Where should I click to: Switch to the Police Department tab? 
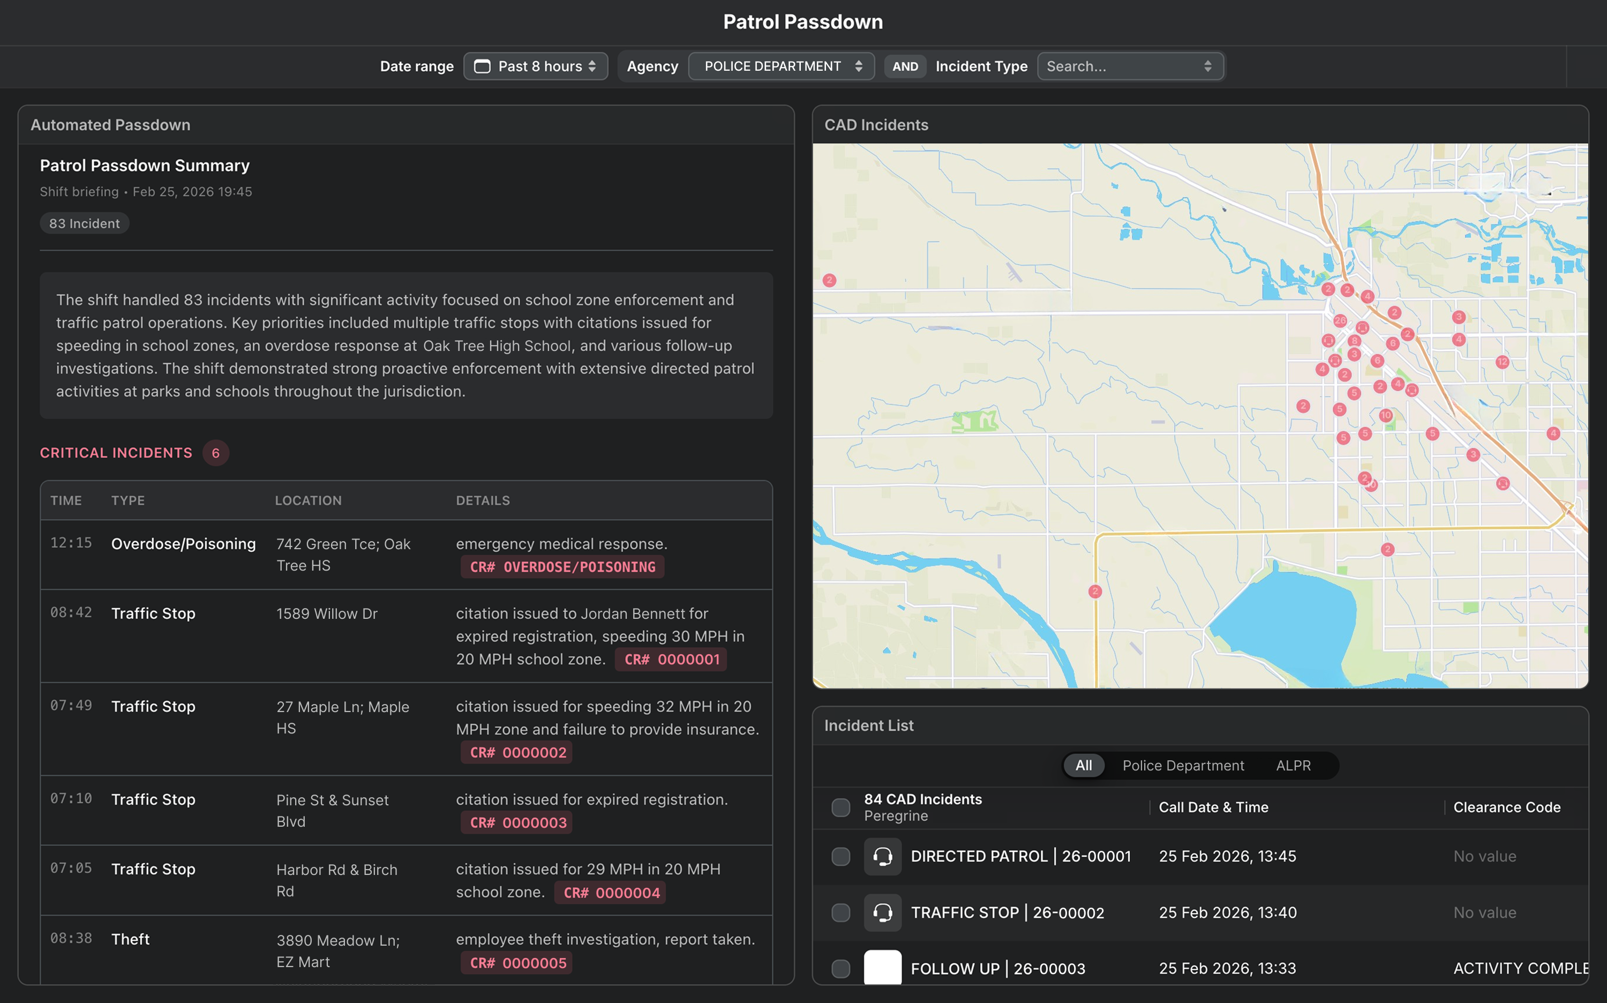point(1183,766)
